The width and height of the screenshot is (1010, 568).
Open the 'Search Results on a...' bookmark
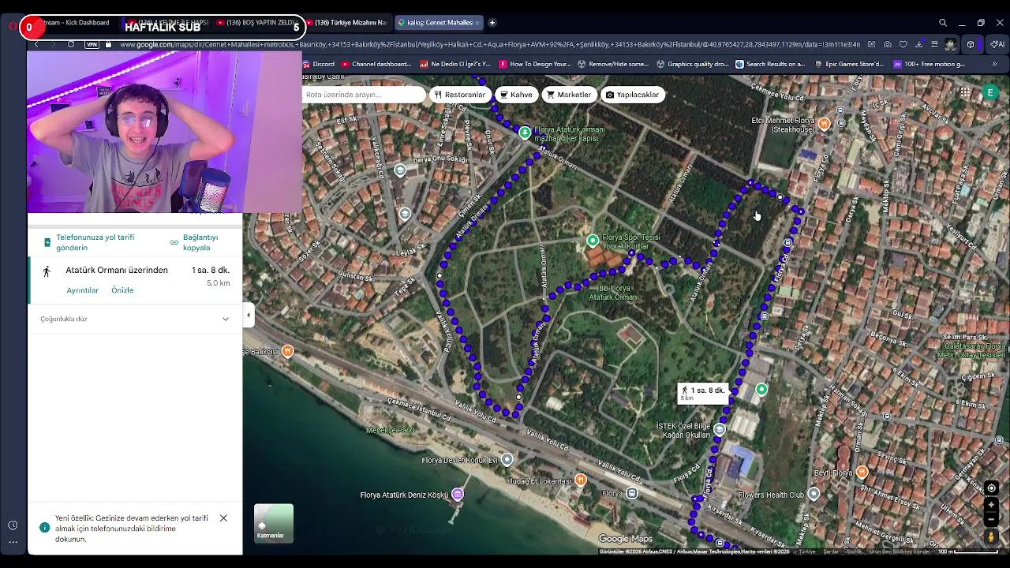770,64
